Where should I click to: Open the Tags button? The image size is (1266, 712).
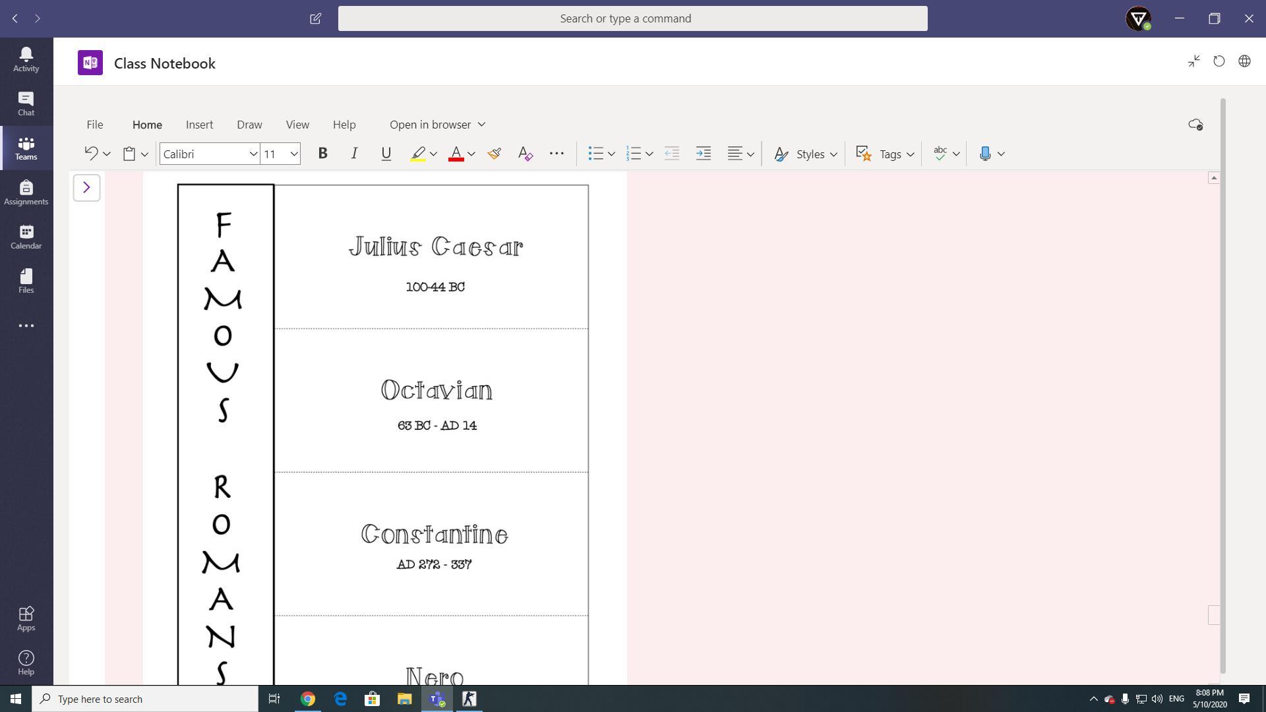[x=884, y=154]
